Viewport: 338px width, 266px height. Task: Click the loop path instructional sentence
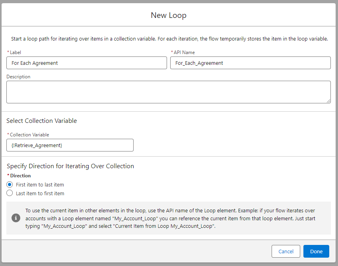[x=169, y=39]
